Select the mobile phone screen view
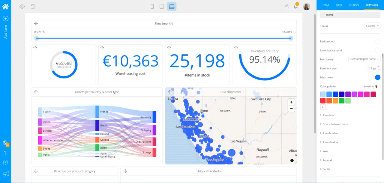The width and height of the screenshot is (384, 183). pos(152,6)
